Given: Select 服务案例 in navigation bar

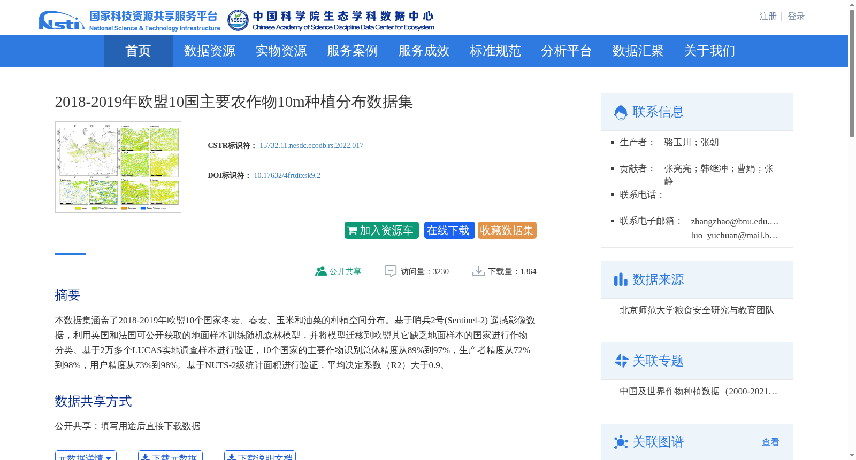Looking at the screenshot, I should [x=353, y=51].
